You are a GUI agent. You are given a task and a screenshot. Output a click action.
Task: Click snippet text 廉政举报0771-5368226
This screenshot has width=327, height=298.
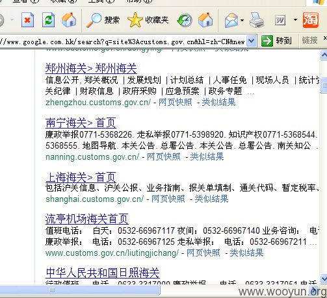88,134
